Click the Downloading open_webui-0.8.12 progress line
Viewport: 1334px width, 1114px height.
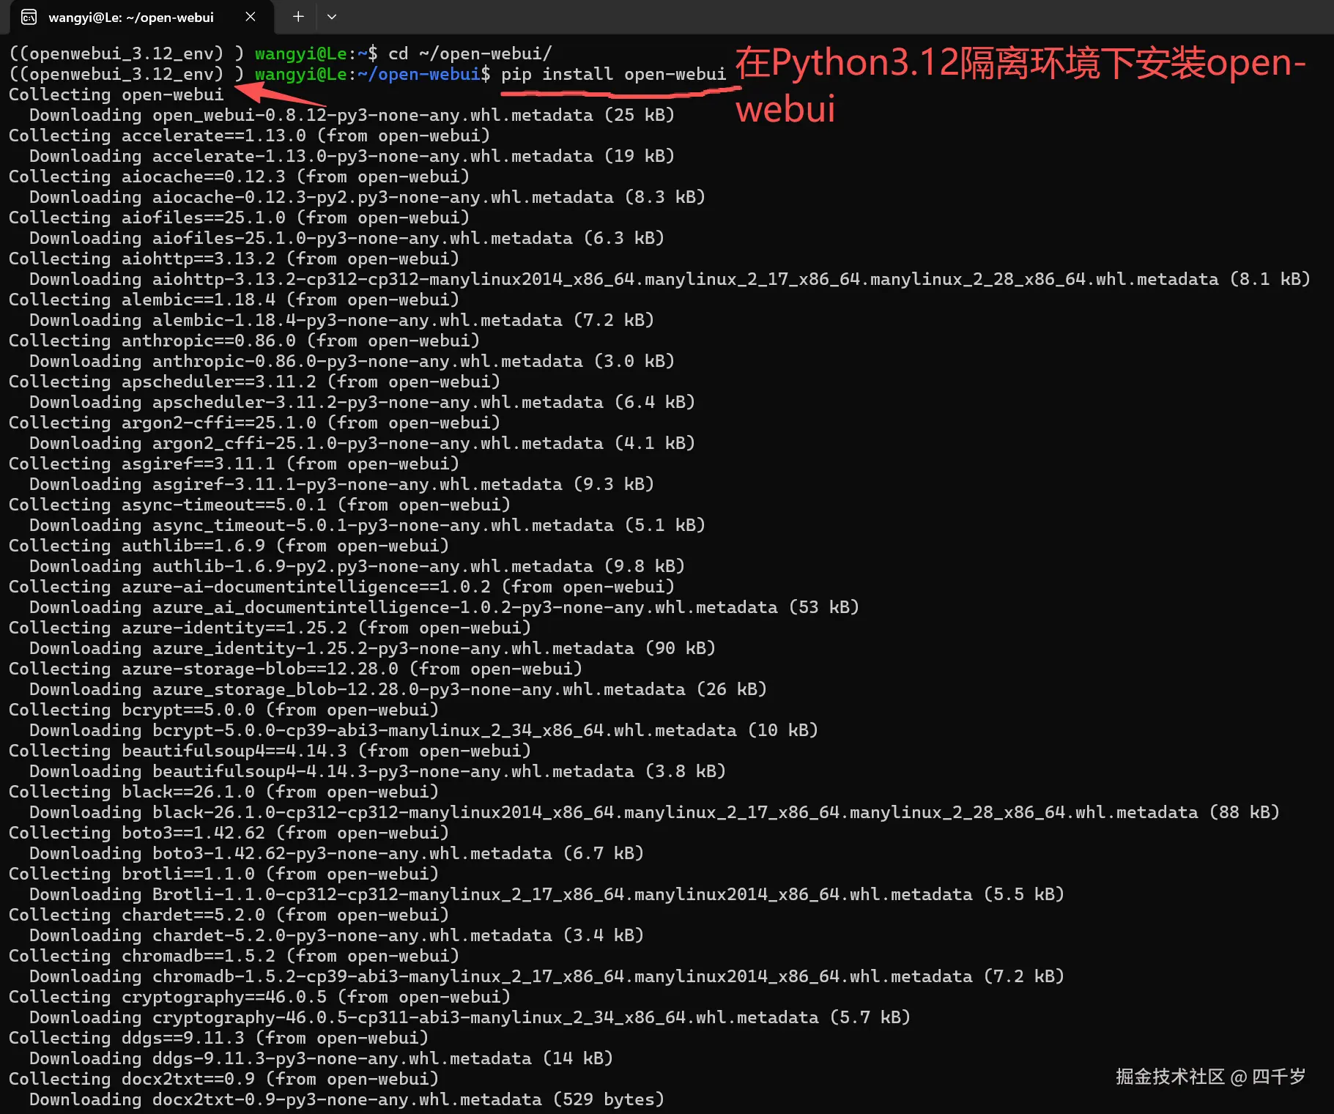point(351,115)
